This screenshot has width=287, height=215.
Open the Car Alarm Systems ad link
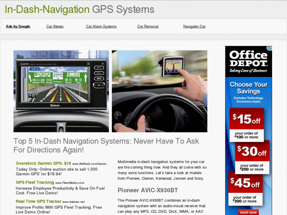pos(101,26)
